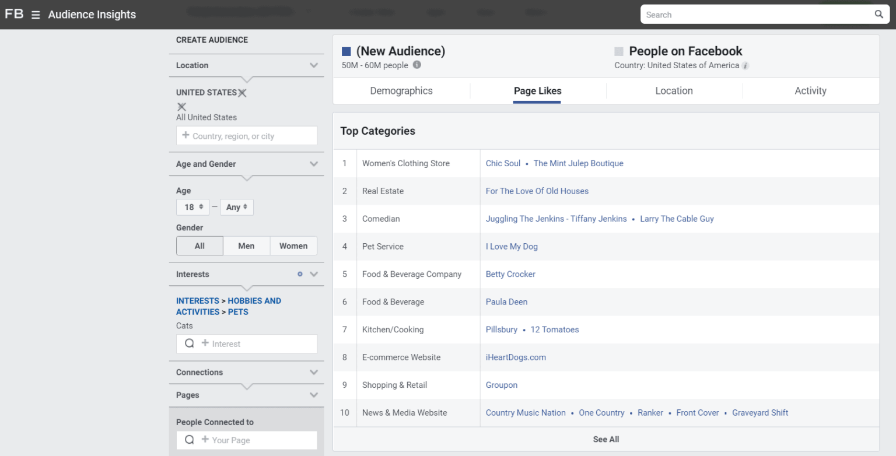
Task: Open the Betty Crocker page link
Action: click(510, 274)
